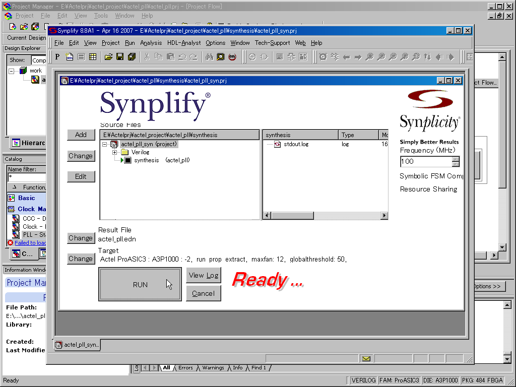
Task: Open project using the P toolbar icon
Action: point(57,57)
